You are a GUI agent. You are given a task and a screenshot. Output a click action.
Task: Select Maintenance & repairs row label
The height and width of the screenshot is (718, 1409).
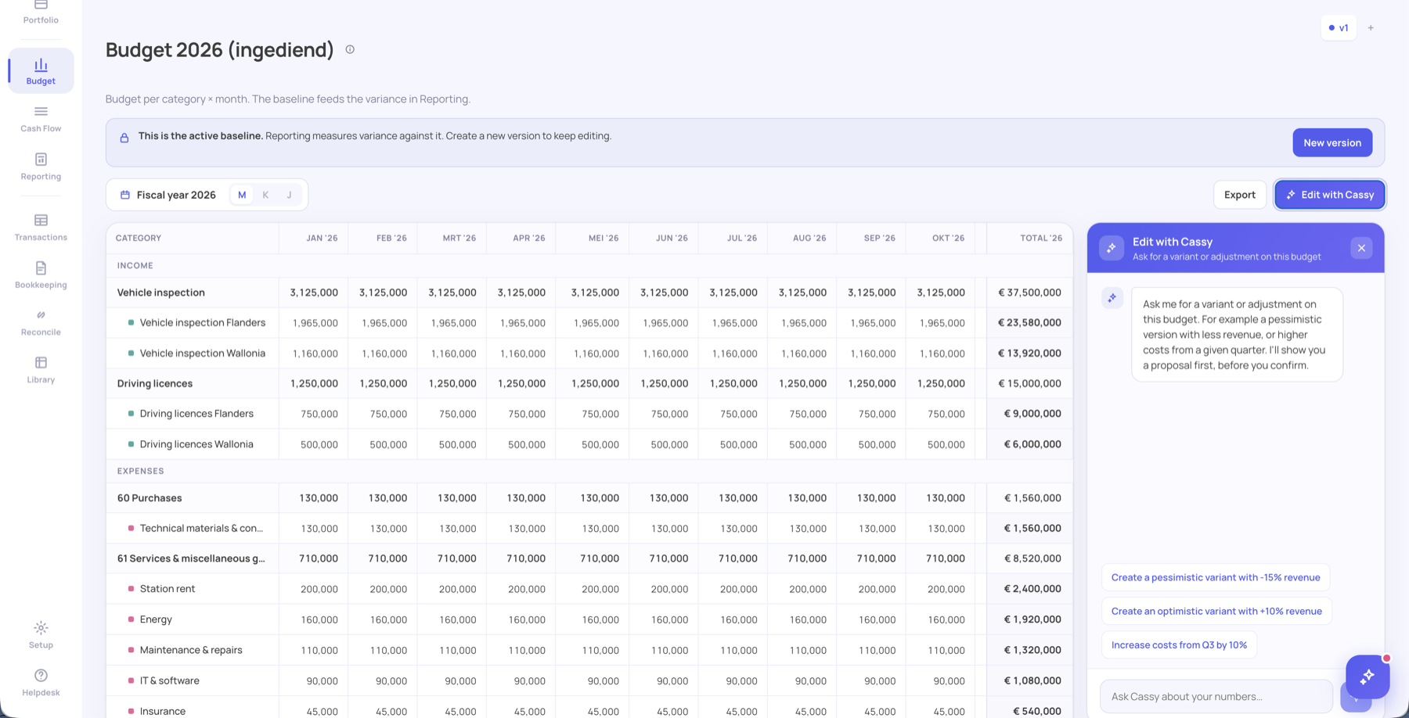191,650
